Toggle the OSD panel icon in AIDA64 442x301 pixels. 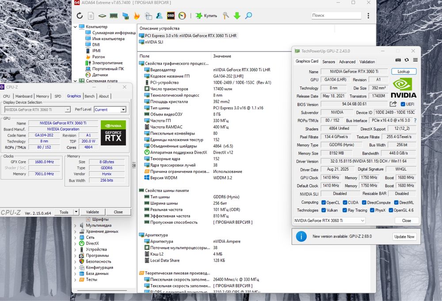(171, 16)
